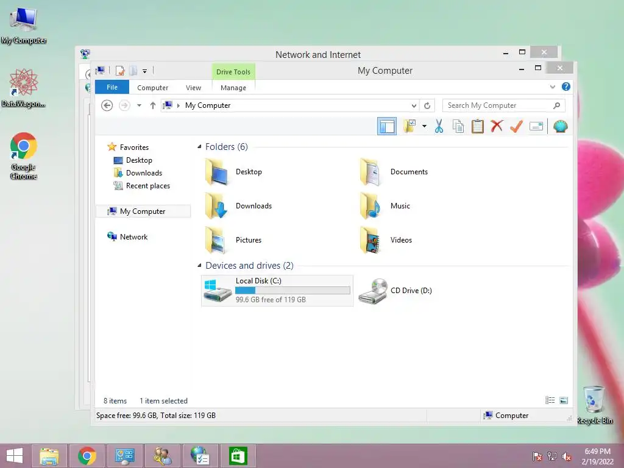Image resolution: width=624 pixels, height=468 pixels.
Task: Collapse the Folders (6) group
Action: [199, 147]
